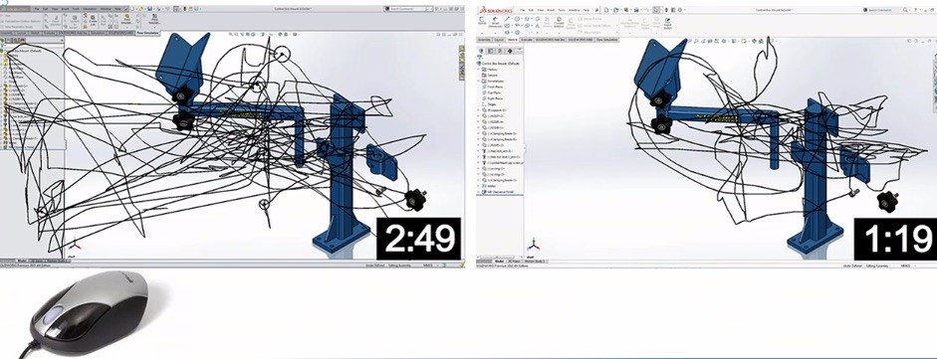Click the Flow Simulation wizard icon in left ribbon
The height and width of the screenshot is (359, 937).
(x=126, y=19)
